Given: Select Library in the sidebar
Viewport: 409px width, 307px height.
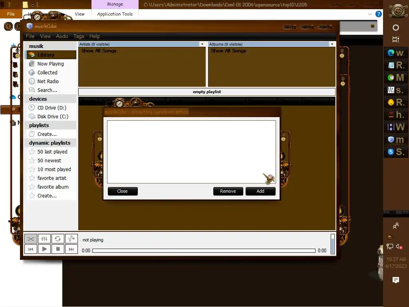Looking at the screenshot, I should point(52,55).
